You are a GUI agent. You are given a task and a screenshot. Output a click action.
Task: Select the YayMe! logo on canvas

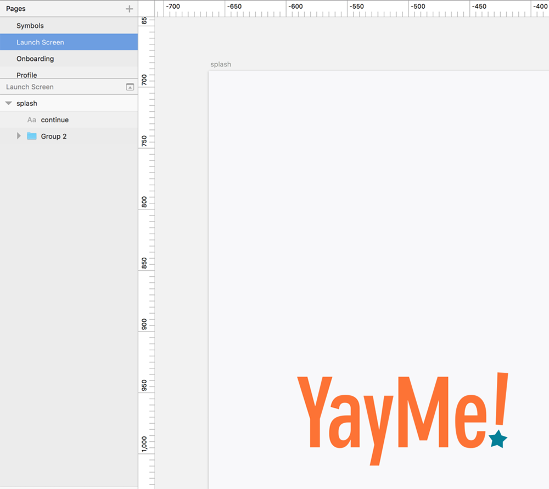[x=402, y=419]
